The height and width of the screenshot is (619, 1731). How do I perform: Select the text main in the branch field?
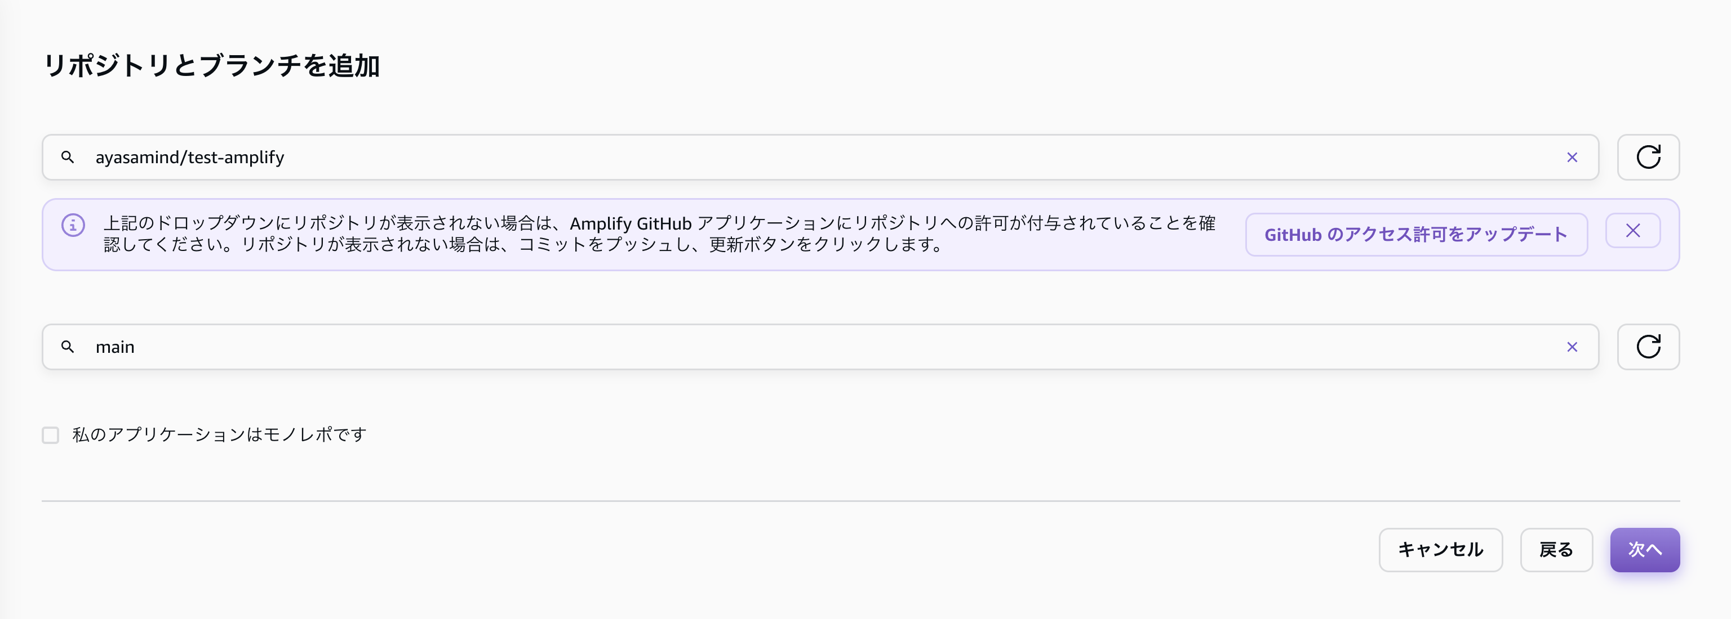(115, 347)
